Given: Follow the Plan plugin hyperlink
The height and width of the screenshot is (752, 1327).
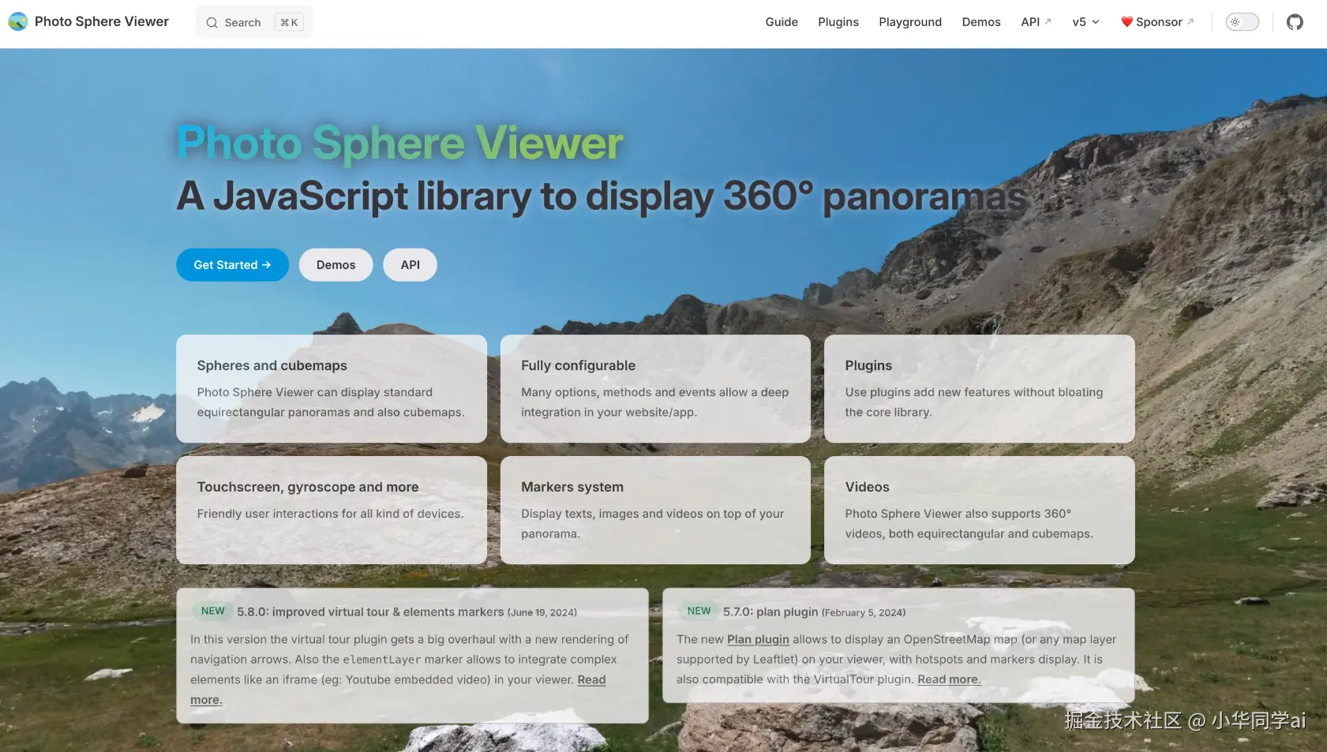Looking at the screenshot, I should [758, 639].
